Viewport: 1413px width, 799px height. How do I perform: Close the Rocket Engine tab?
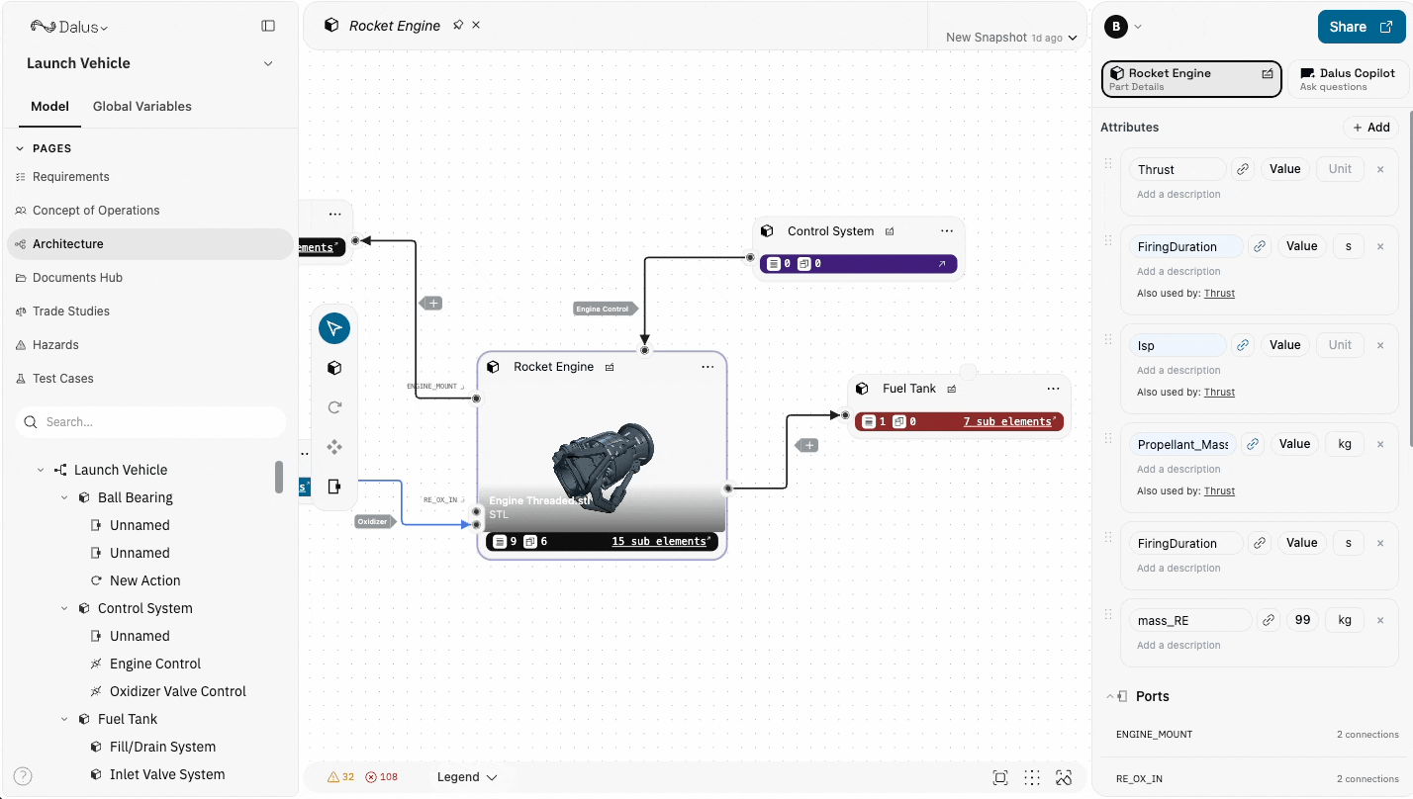[x=476, y=25]
